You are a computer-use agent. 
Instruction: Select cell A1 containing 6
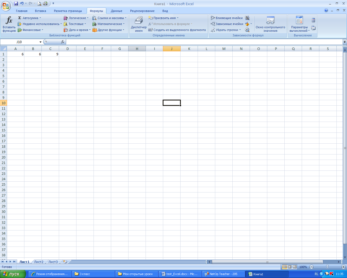[15, 54]
